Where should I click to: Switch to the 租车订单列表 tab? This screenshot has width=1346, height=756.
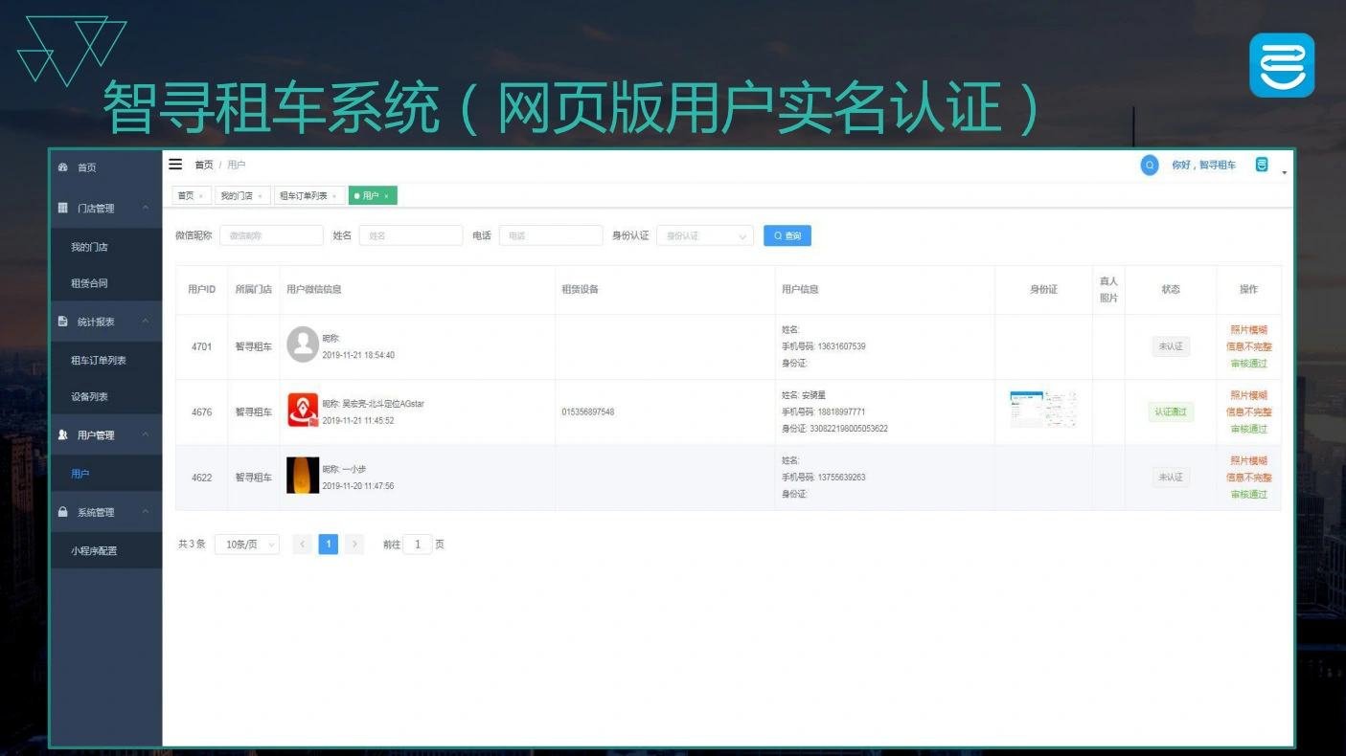tap(303, 195)
